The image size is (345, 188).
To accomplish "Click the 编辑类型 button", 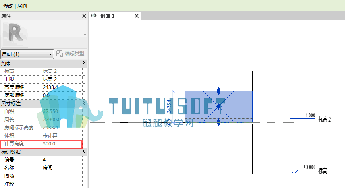I will (x=70, y=54).
